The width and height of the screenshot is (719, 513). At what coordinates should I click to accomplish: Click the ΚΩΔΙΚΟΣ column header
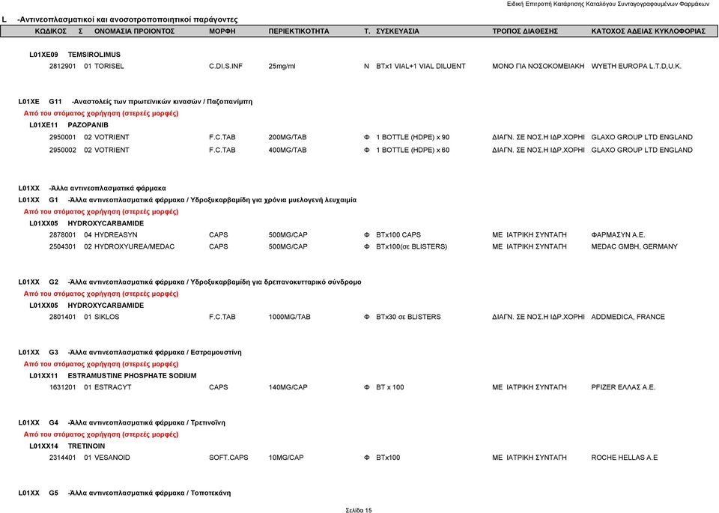pyautogui.click(x=50, y=31)
